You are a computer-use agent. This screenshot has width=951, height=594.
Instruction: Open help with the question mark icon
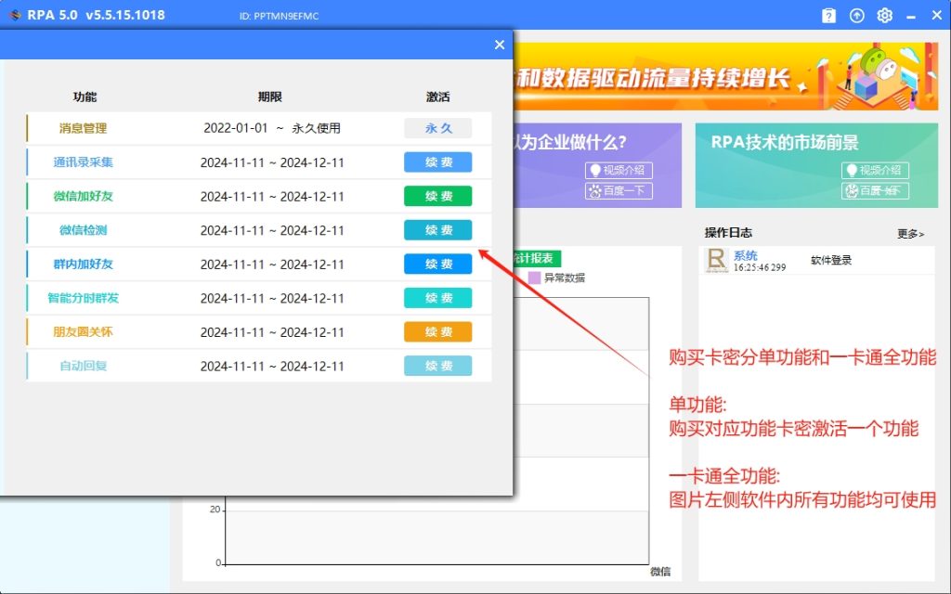click(x=828, y=15)
